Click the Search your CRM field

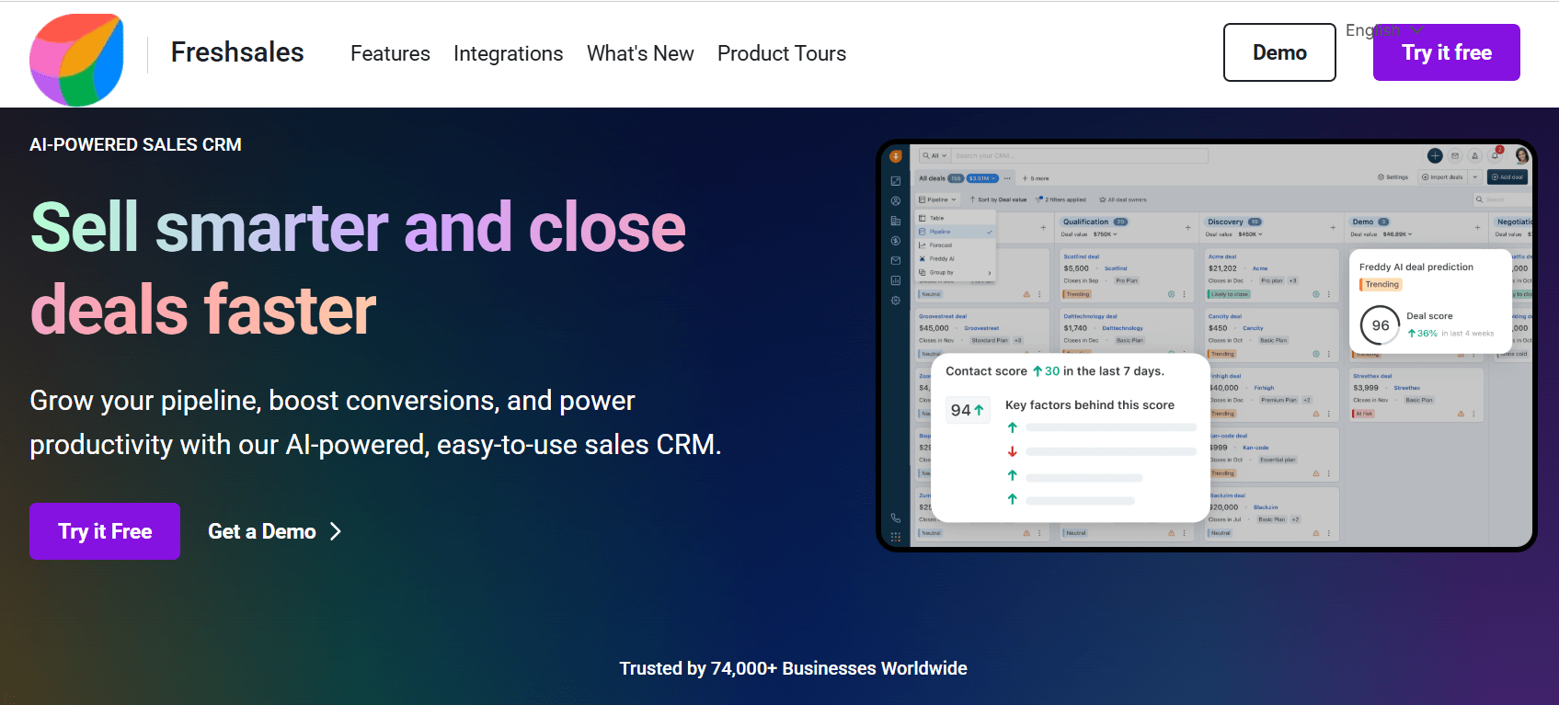tap(1079, 155)
